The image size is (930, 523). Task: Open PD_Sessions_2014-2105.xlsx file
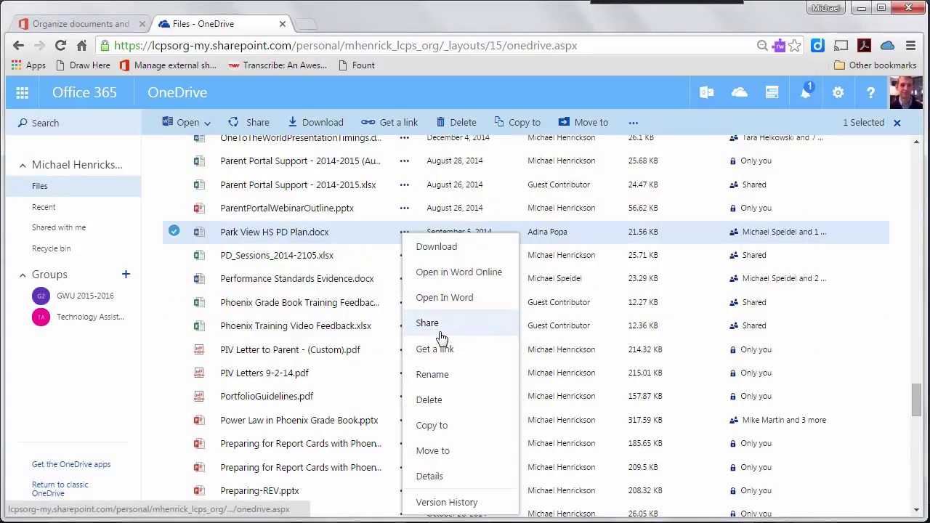[x=277, y=255]
